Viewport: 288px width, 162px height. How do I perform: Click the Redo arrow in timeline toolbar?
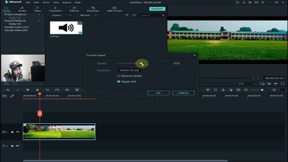pyautogui.click(x=18, y=90)
